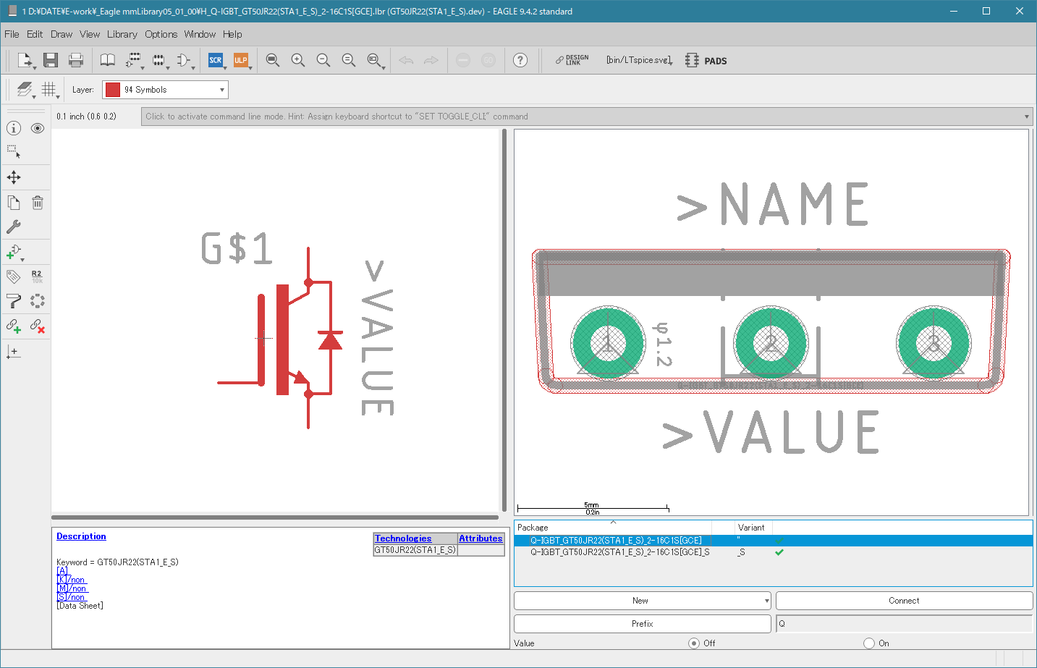The height and width of the screenshot is (668, 1037).
Task: Open the New package dropdown
Action: point(768,600)
